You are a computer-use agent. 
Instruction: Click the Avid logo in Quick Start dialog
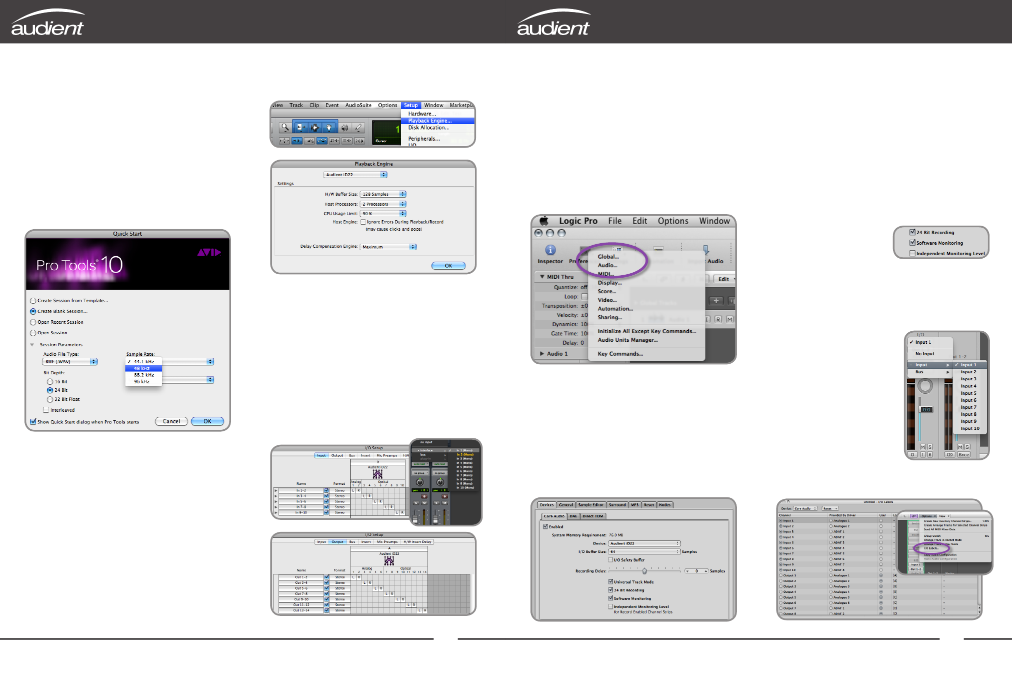(x=209, y=253)
